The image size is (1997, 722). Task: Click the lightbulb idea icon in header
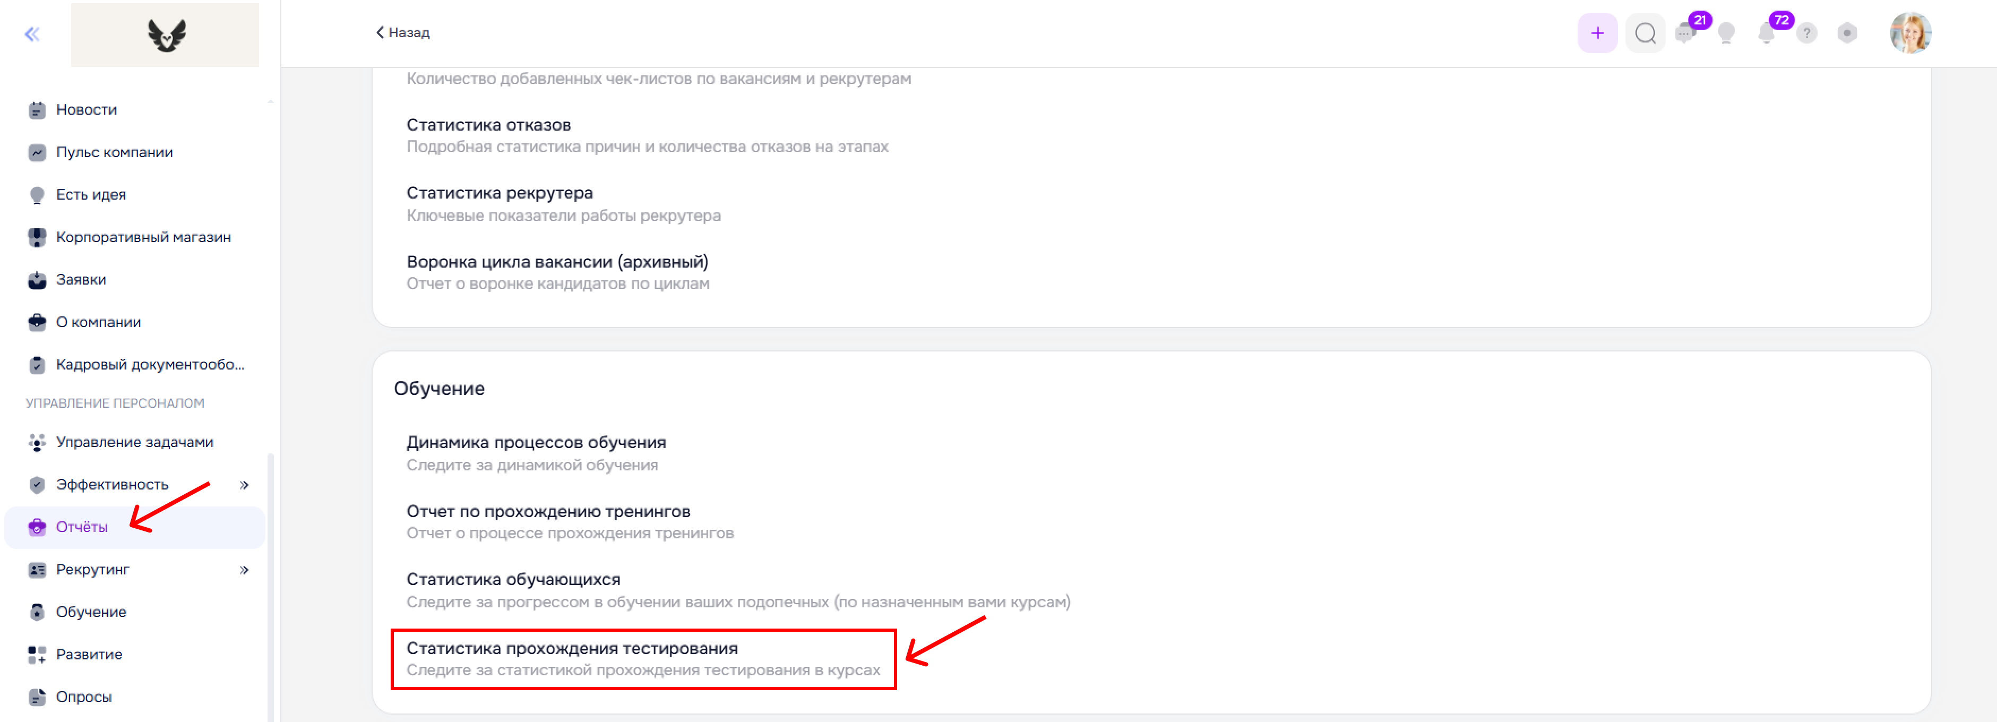click(1726, 33)
